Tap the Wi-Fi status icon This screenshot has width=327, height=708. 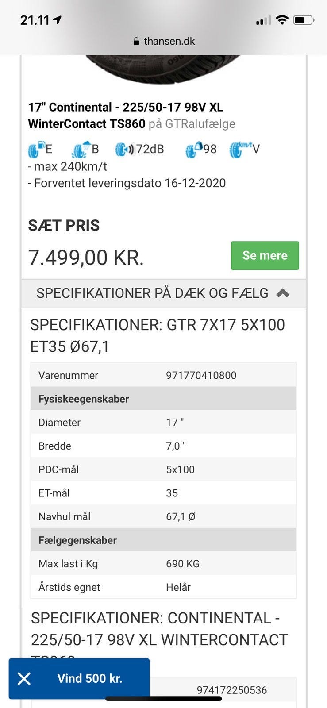click(x=281, y=20)
